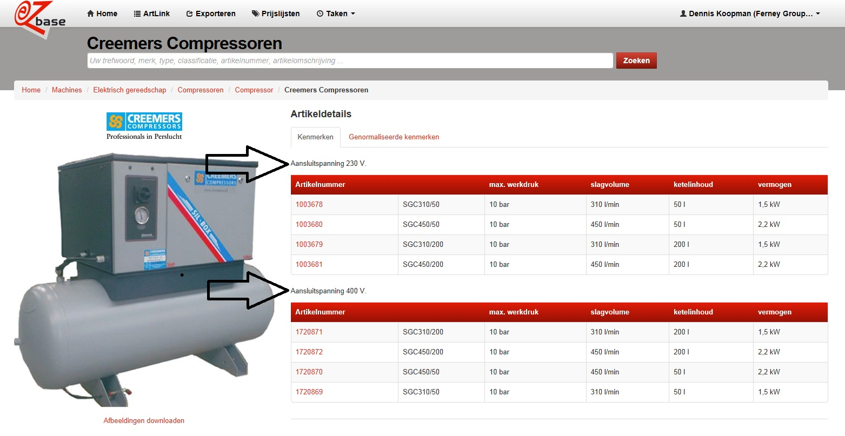Go to Machines breadcrumb
The width and height of the screenshot is (845, 436).
(67, 90)
